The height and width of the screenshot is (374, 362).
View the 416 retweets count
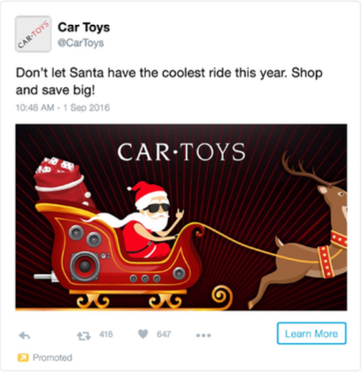[106, 334]
